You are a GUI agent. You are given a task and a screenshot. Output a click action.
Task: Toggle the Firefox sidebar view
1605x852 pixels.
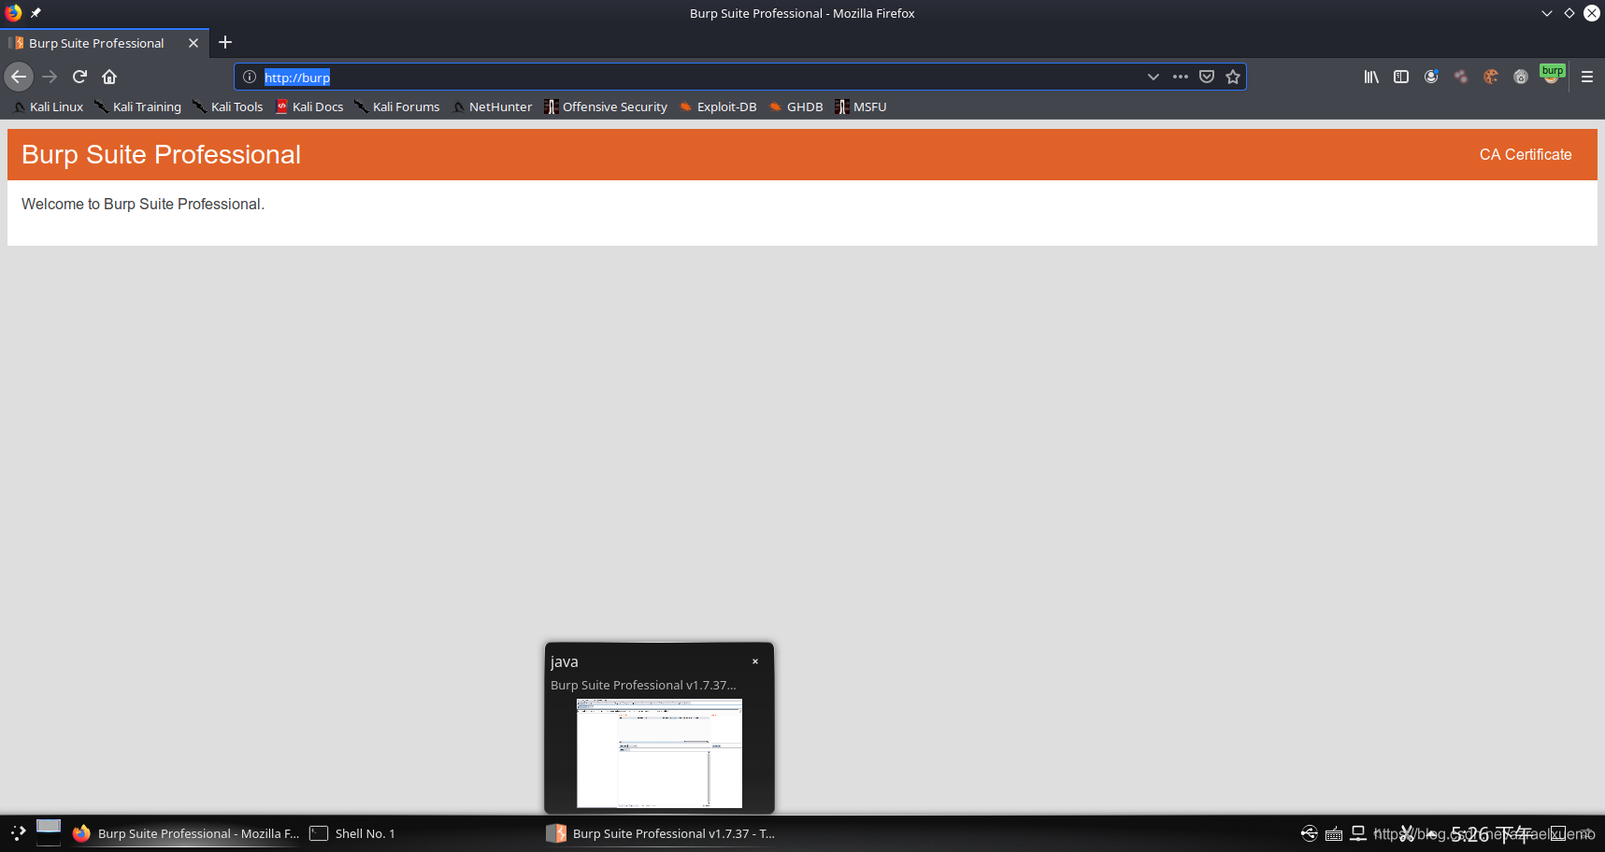1401,77
